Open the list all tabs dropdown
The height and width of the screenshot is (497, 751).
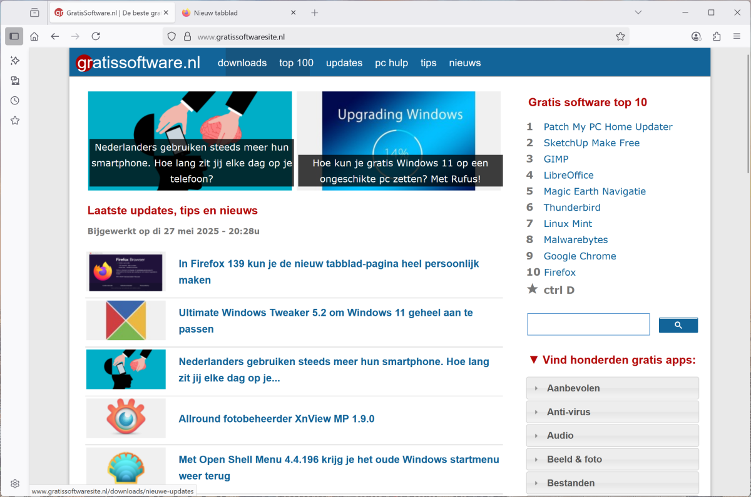click(638, 13)
